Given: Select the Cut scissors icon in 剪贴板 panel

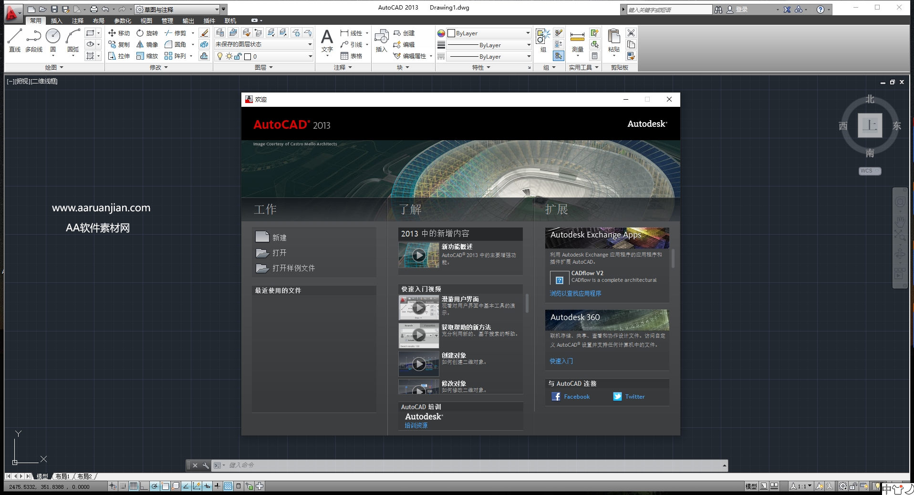Looking at the screenshot, I should click(631, 33).
